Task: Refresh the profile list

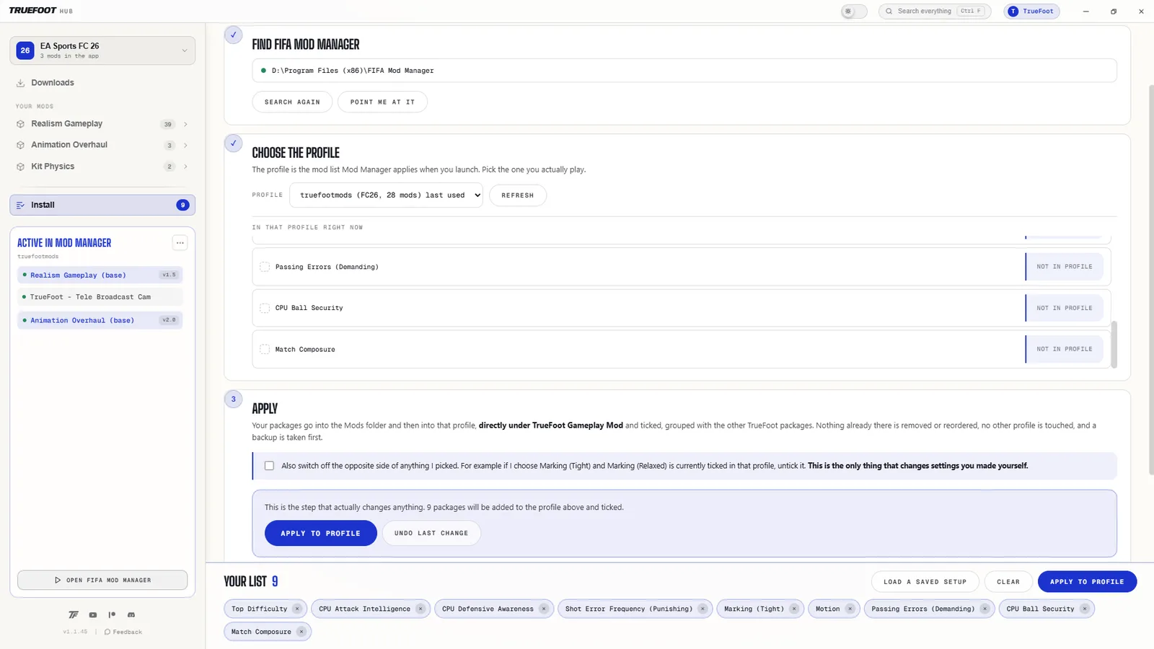Action: 518,195
